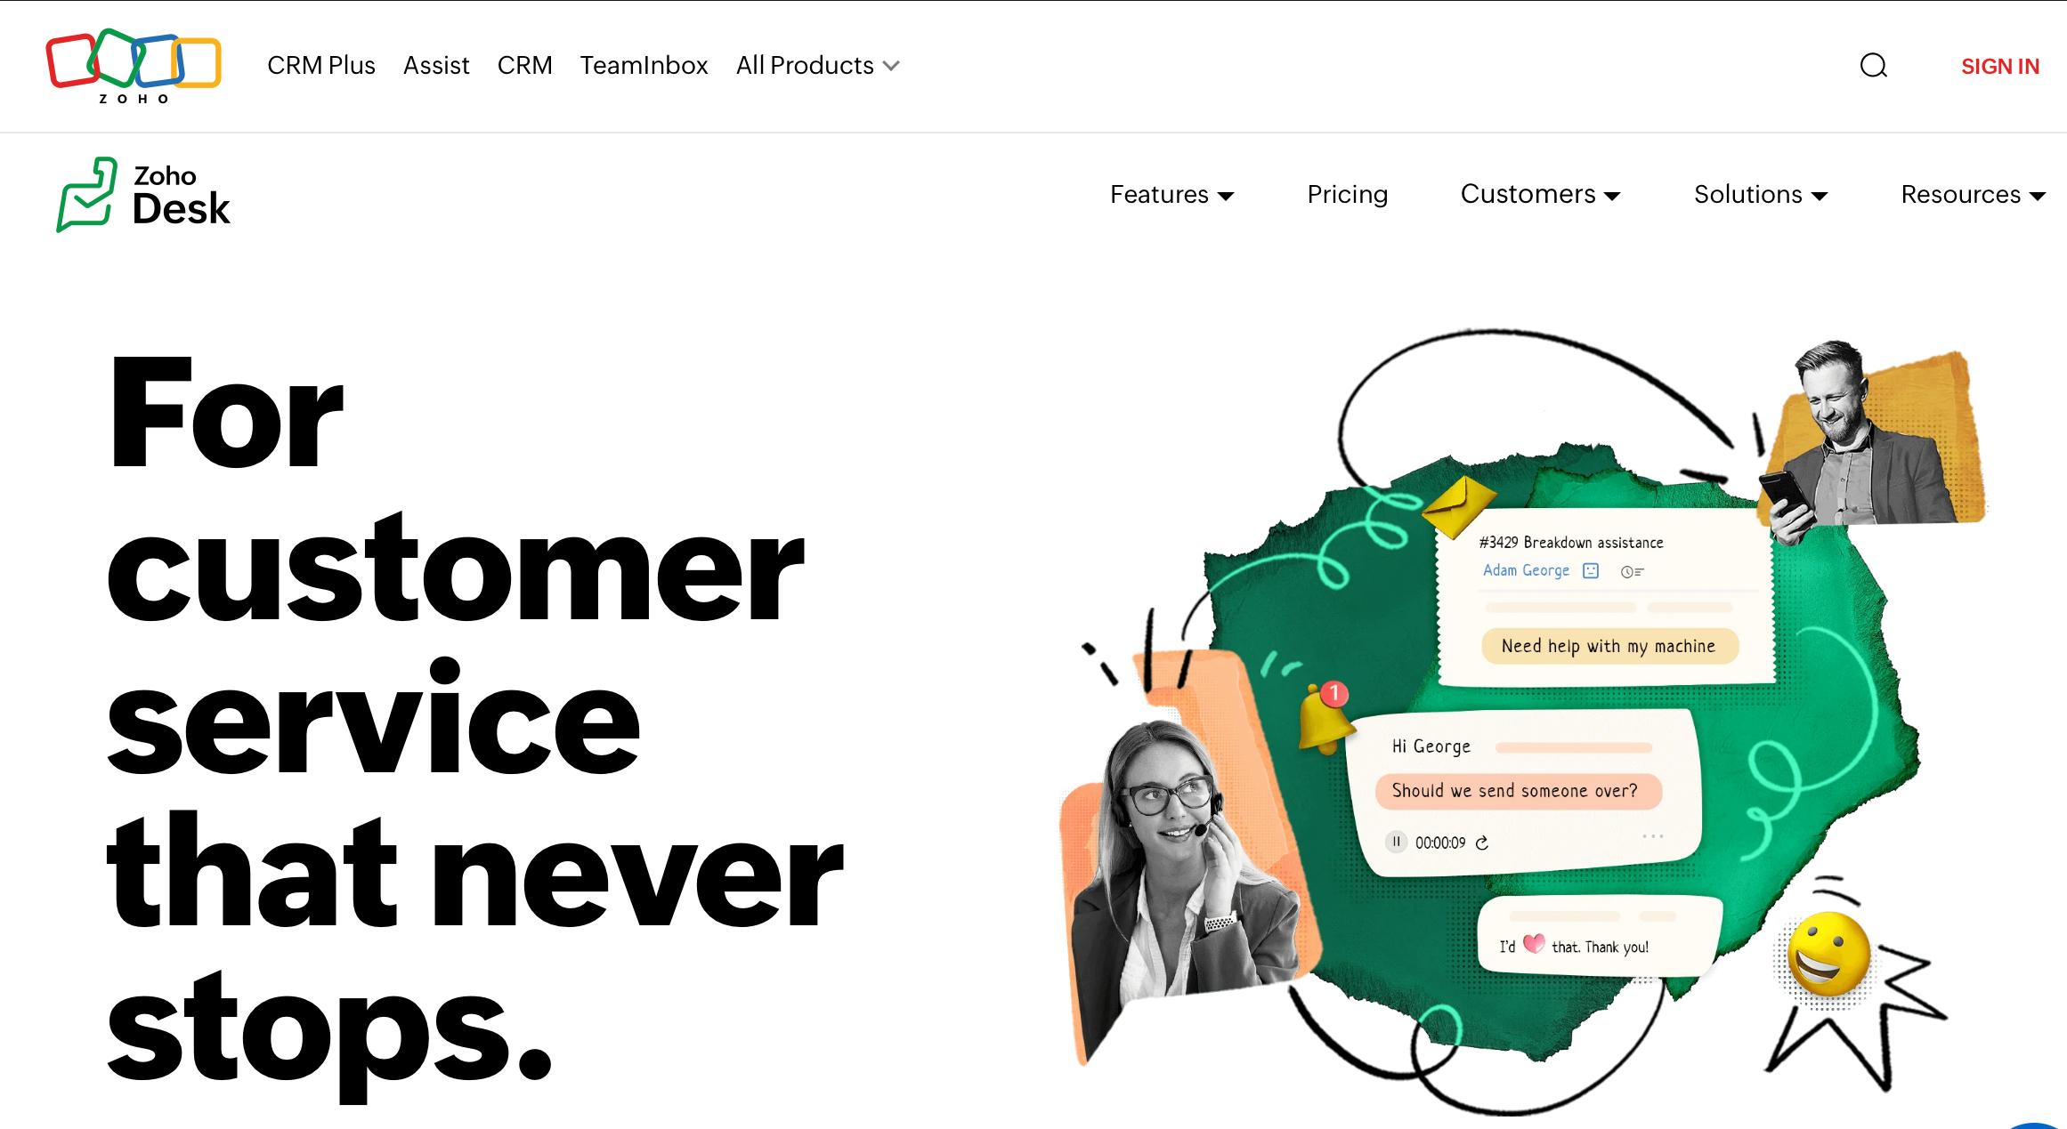Click the pause icon beside 00:00:09
The width and height of the screenshot is (2067, 1129).
pyautogui.click(x=1396, y=842)
